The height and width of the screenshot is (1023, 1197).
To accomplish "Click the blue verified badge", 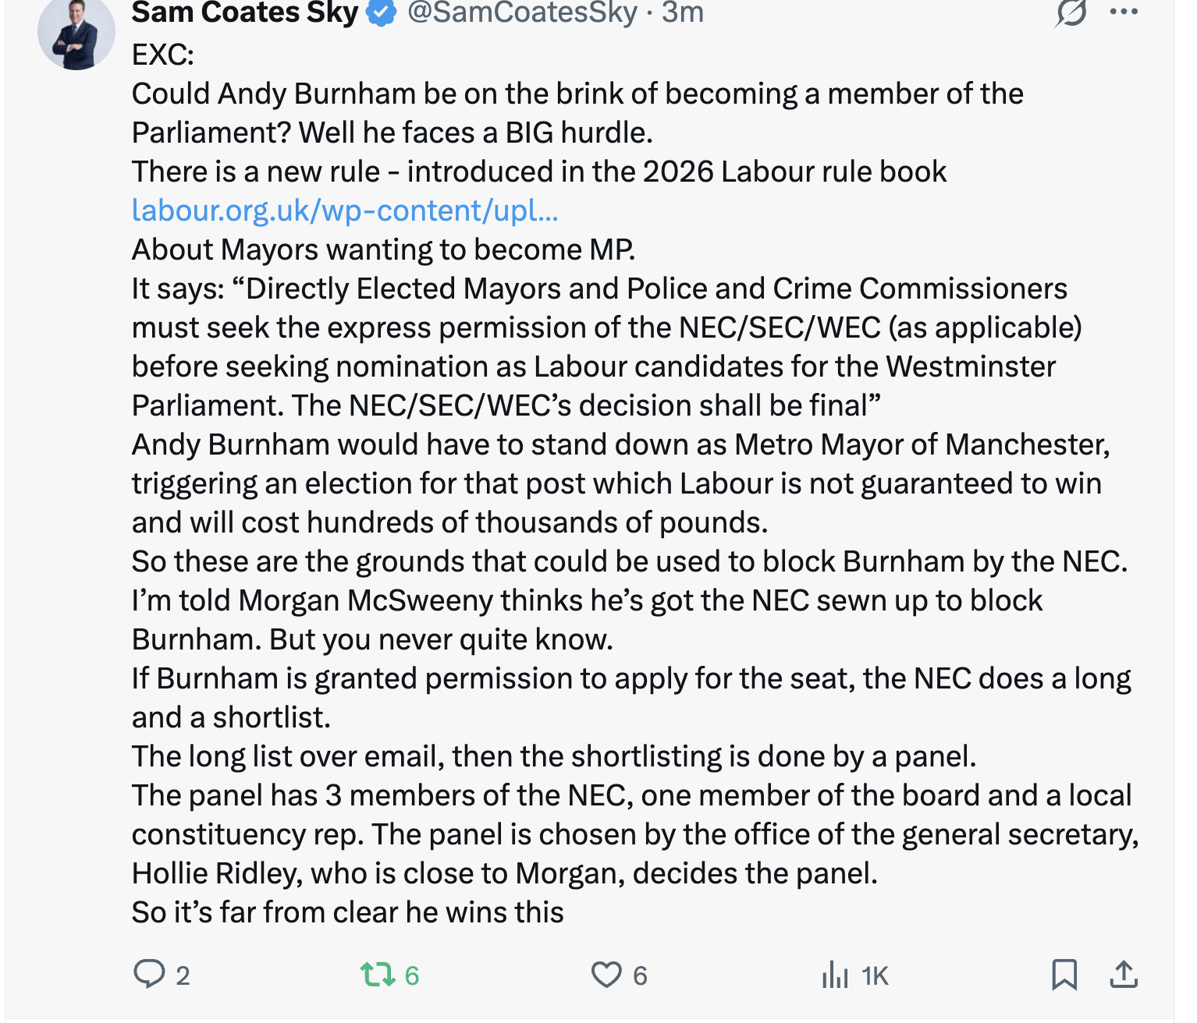I will 382,13.
